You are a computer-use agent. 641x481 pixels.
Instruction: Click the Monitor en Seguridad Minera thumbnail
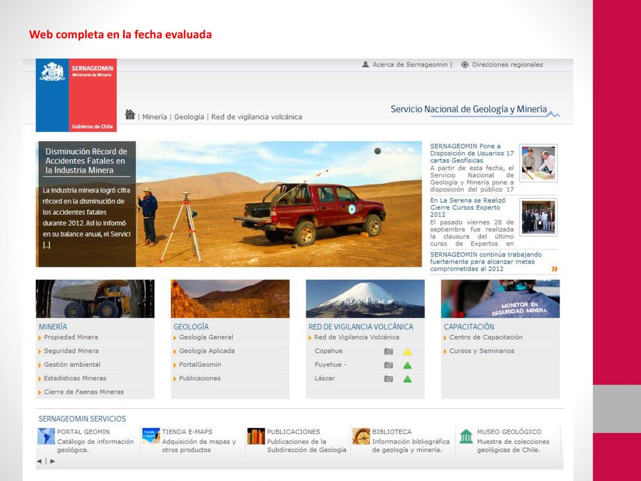pos(500,299)
